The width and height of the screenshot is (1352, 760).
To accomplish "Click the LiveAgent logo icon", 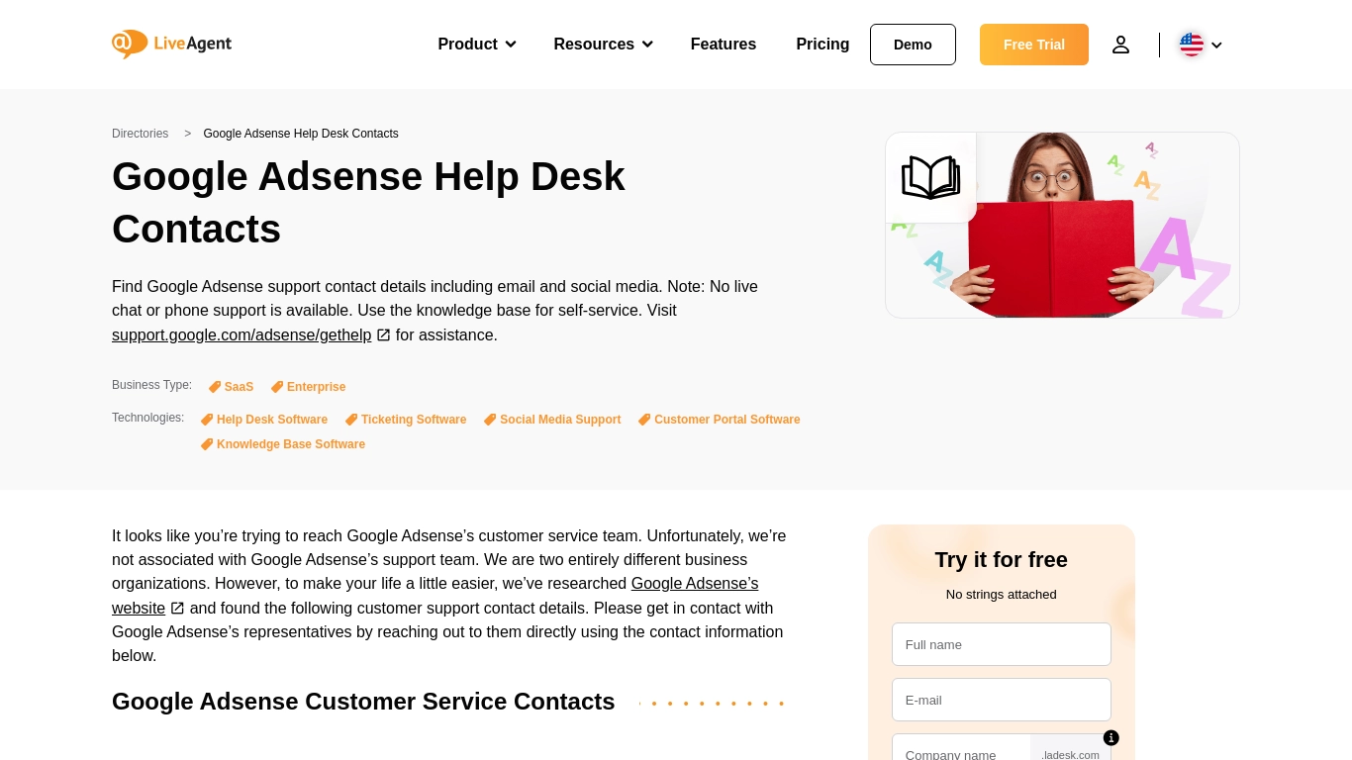I will tap(130, 44).
